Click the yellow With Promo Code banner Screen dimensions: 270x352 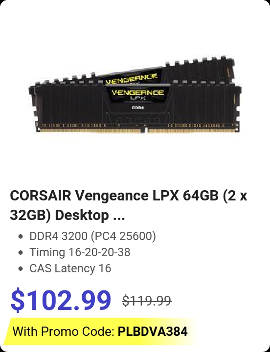tap(101, 331)
